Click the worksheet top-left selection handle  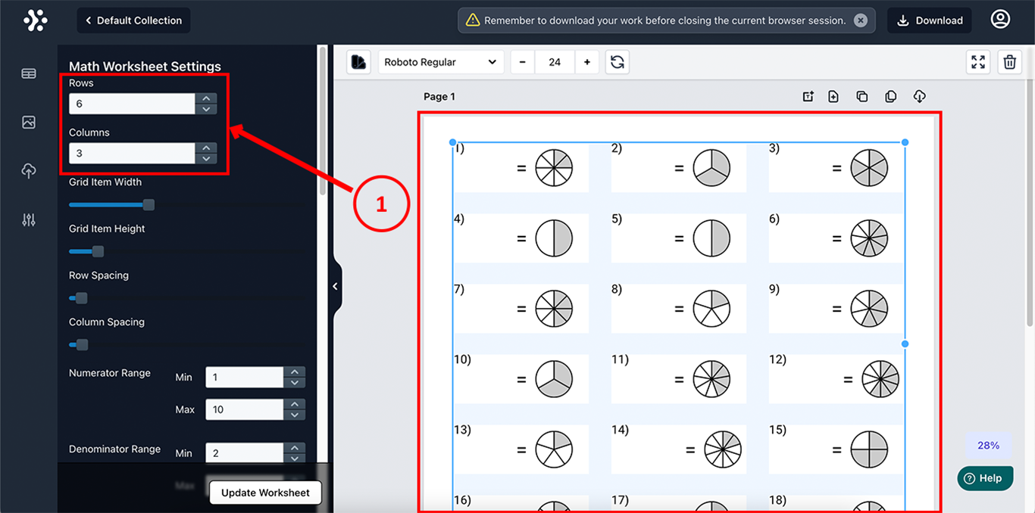pos(453,142)
